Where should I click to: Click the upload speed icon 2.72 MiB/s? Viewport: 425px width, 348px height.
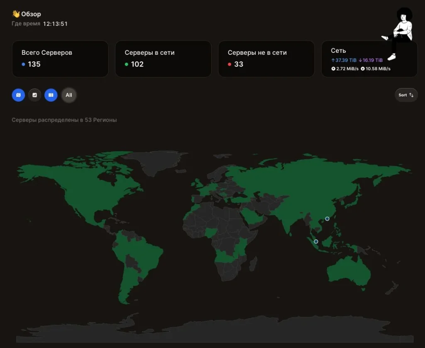click(333, 69)
